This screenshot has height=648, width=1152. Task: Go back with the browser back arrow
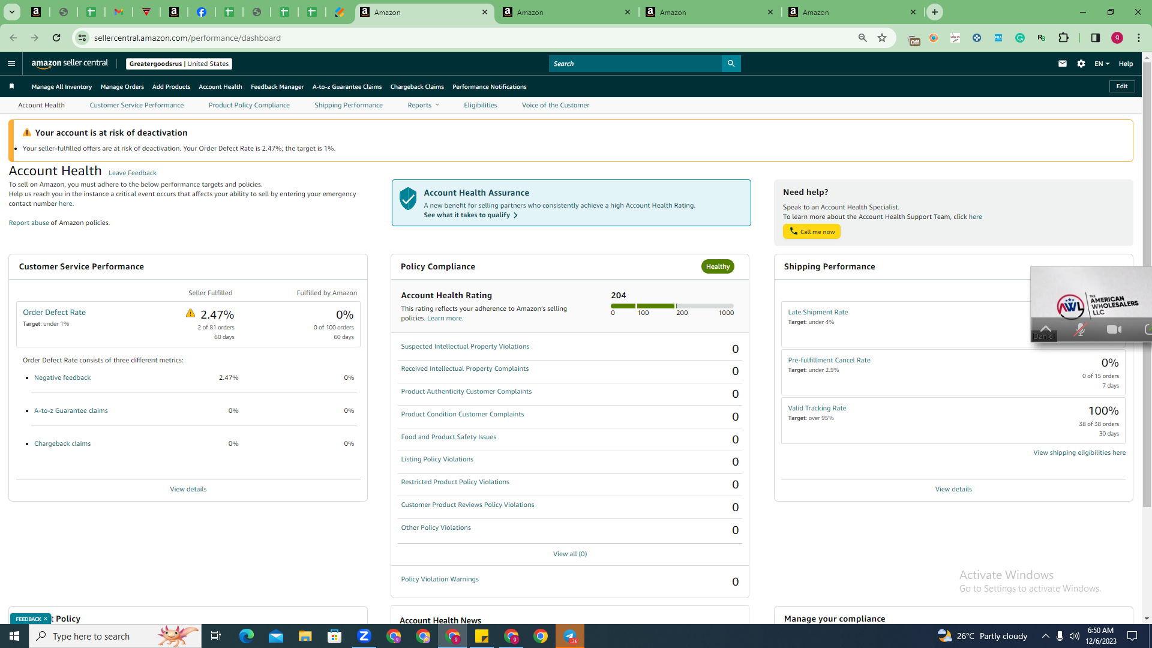(13, 38)
